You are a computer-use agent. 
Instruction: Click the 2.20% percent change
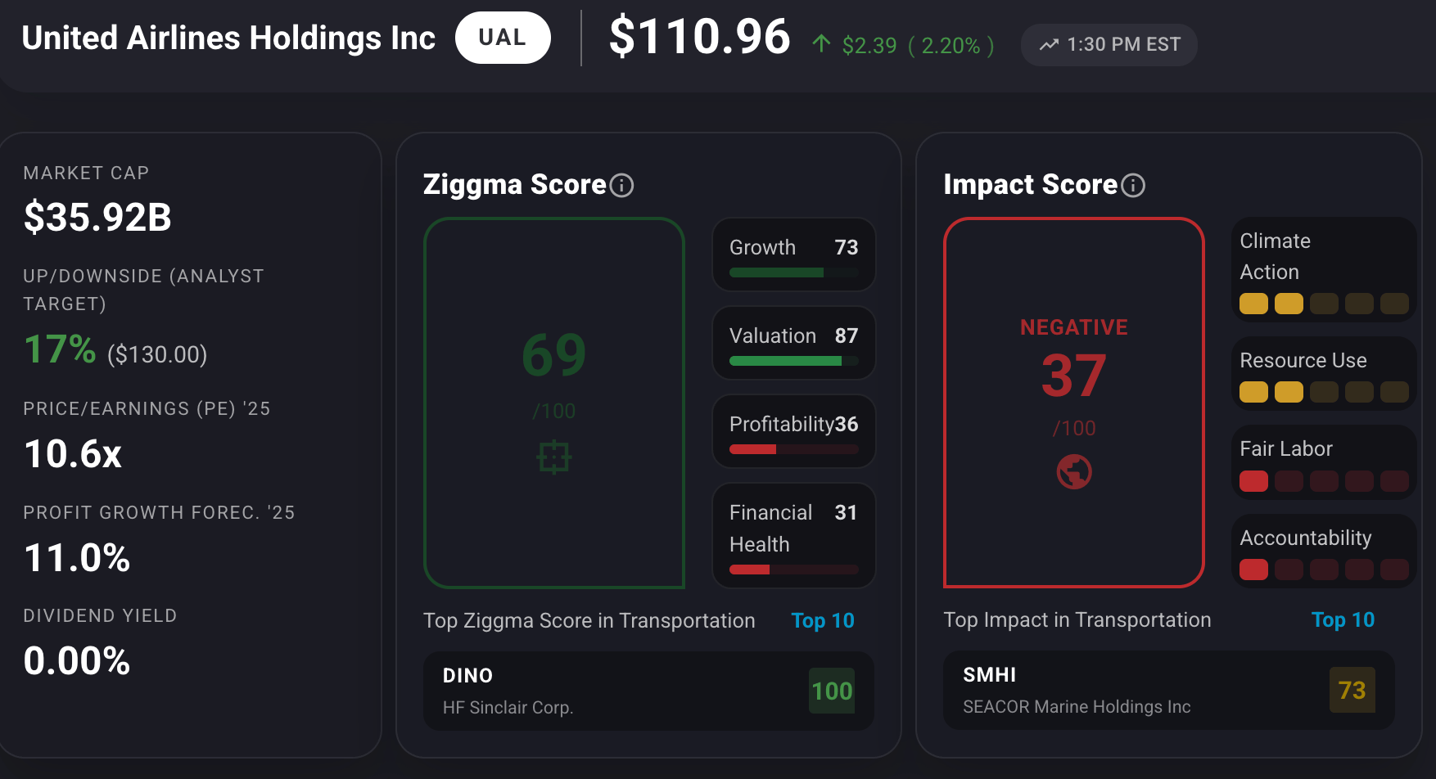(951, 45)
